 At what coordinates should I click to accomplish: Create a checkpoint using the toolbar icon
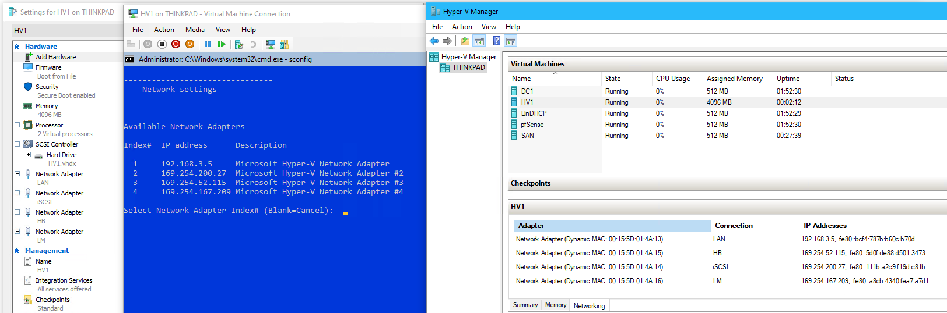click(x=238, y=44)
